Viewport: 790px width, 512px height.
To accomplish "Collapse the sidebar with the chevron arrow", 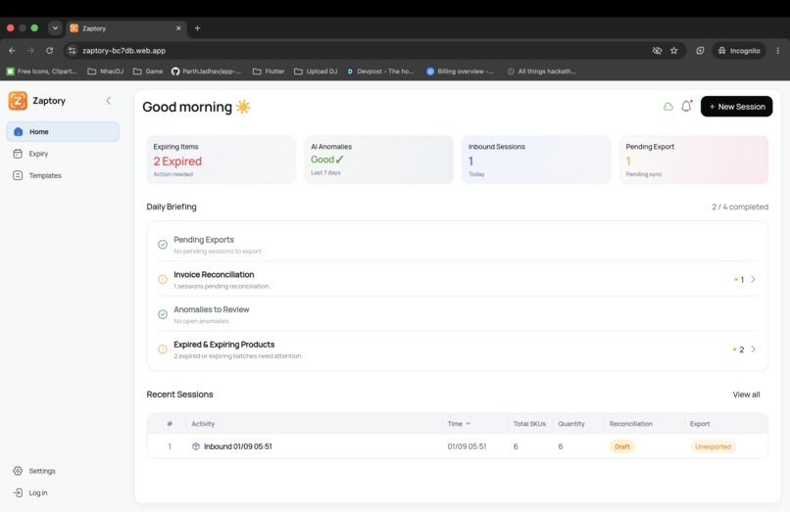I will coord(109,101).
